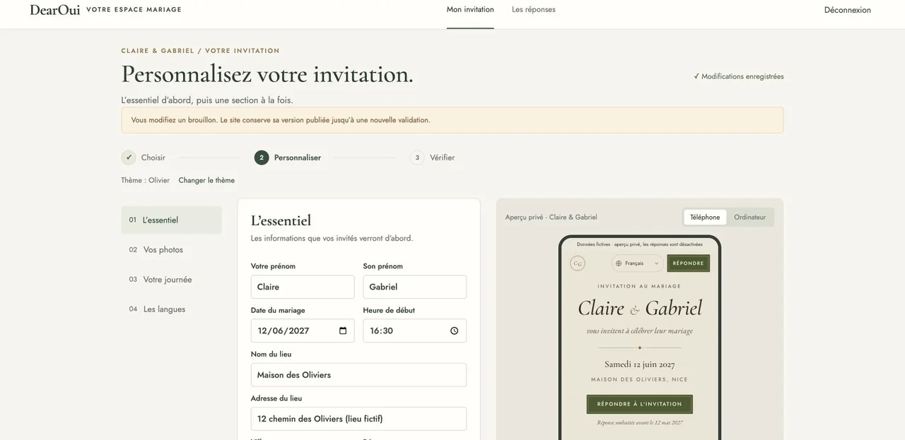Click the globe icon in preview

[619, 263]
